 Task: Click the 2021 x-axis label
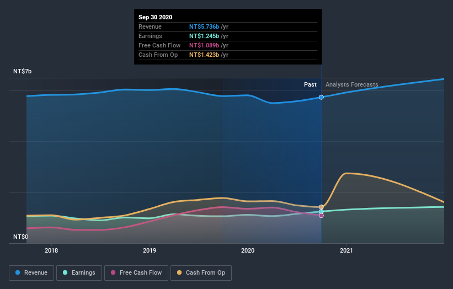pos(347,250)
